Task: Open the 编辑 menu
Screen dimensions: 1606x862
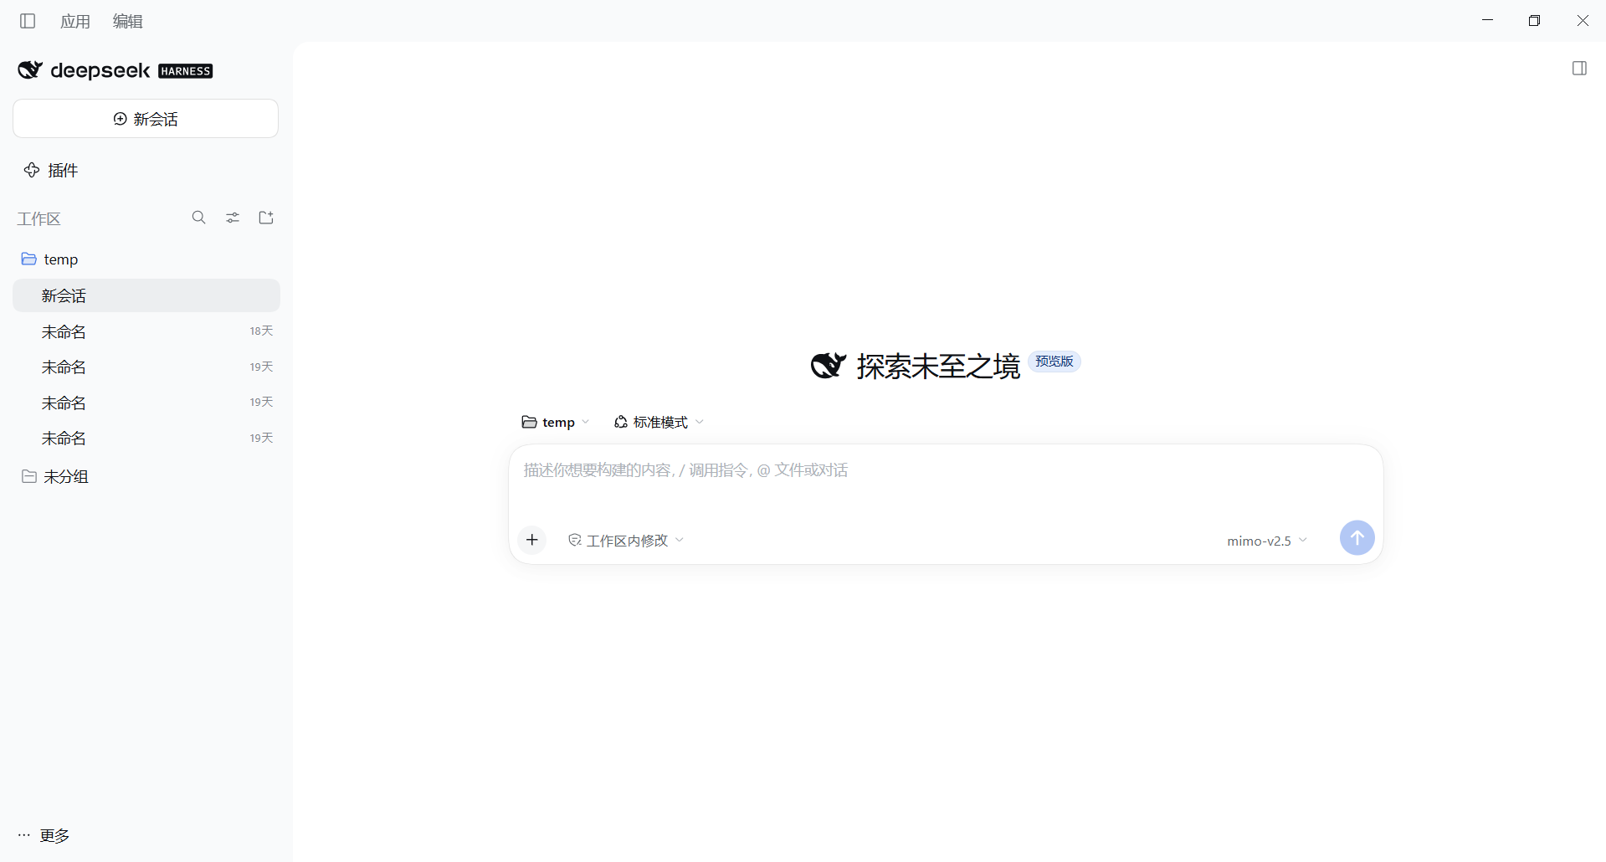Action: (x=128, y=21)
